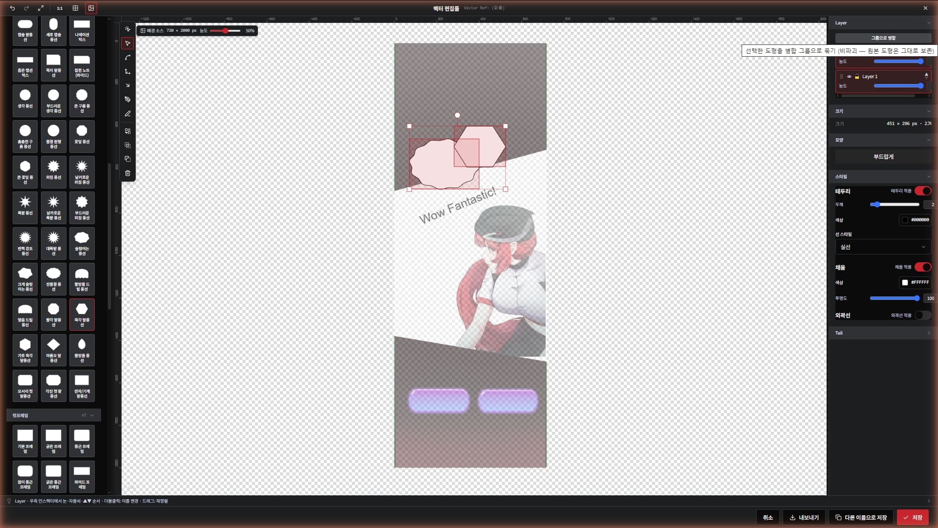Pick the 나레이션 박스 rectangle shape

[x=82, y=30]
